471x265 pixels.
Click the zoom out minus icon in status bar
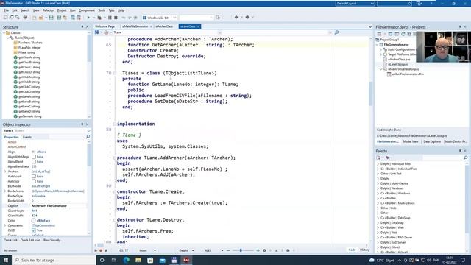point(228,250)
